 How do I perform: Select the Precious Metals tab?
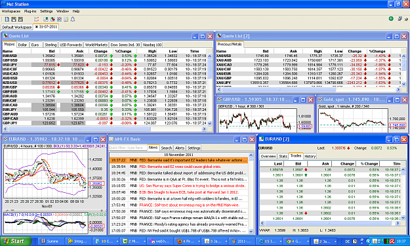230,44
